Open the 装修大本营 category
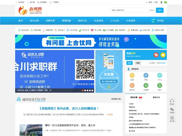 point(158,30)
